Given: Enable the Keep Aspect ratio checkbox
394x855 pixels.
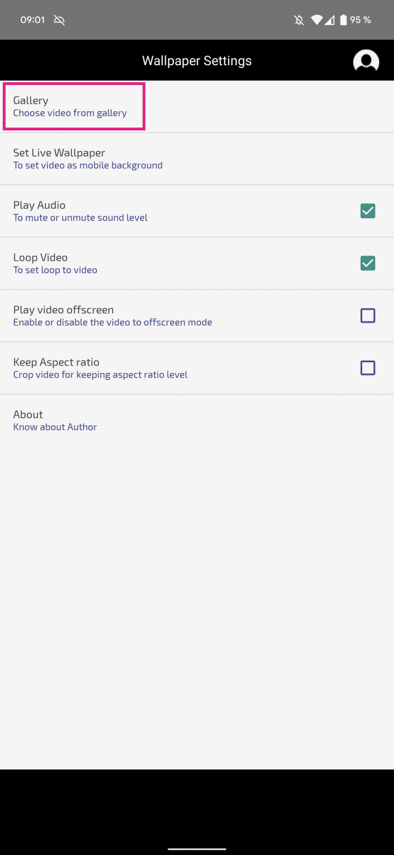Looking at the screenshot, I should point(367,368).
